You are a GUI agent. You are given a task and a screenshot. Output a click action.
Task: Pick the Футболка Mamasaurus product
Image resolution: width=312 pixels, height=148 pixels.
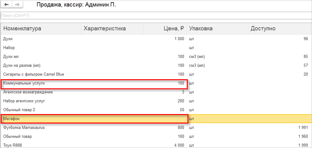click(156, 127)
